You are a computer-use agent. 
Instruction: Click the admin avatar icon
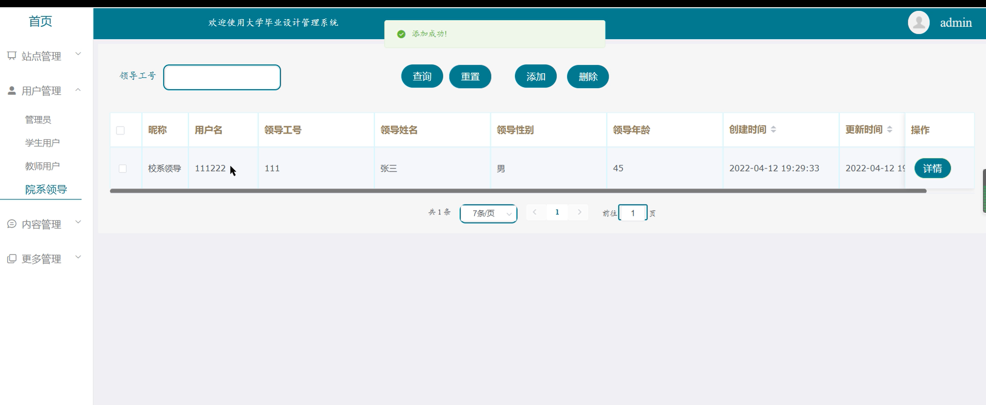918,23
